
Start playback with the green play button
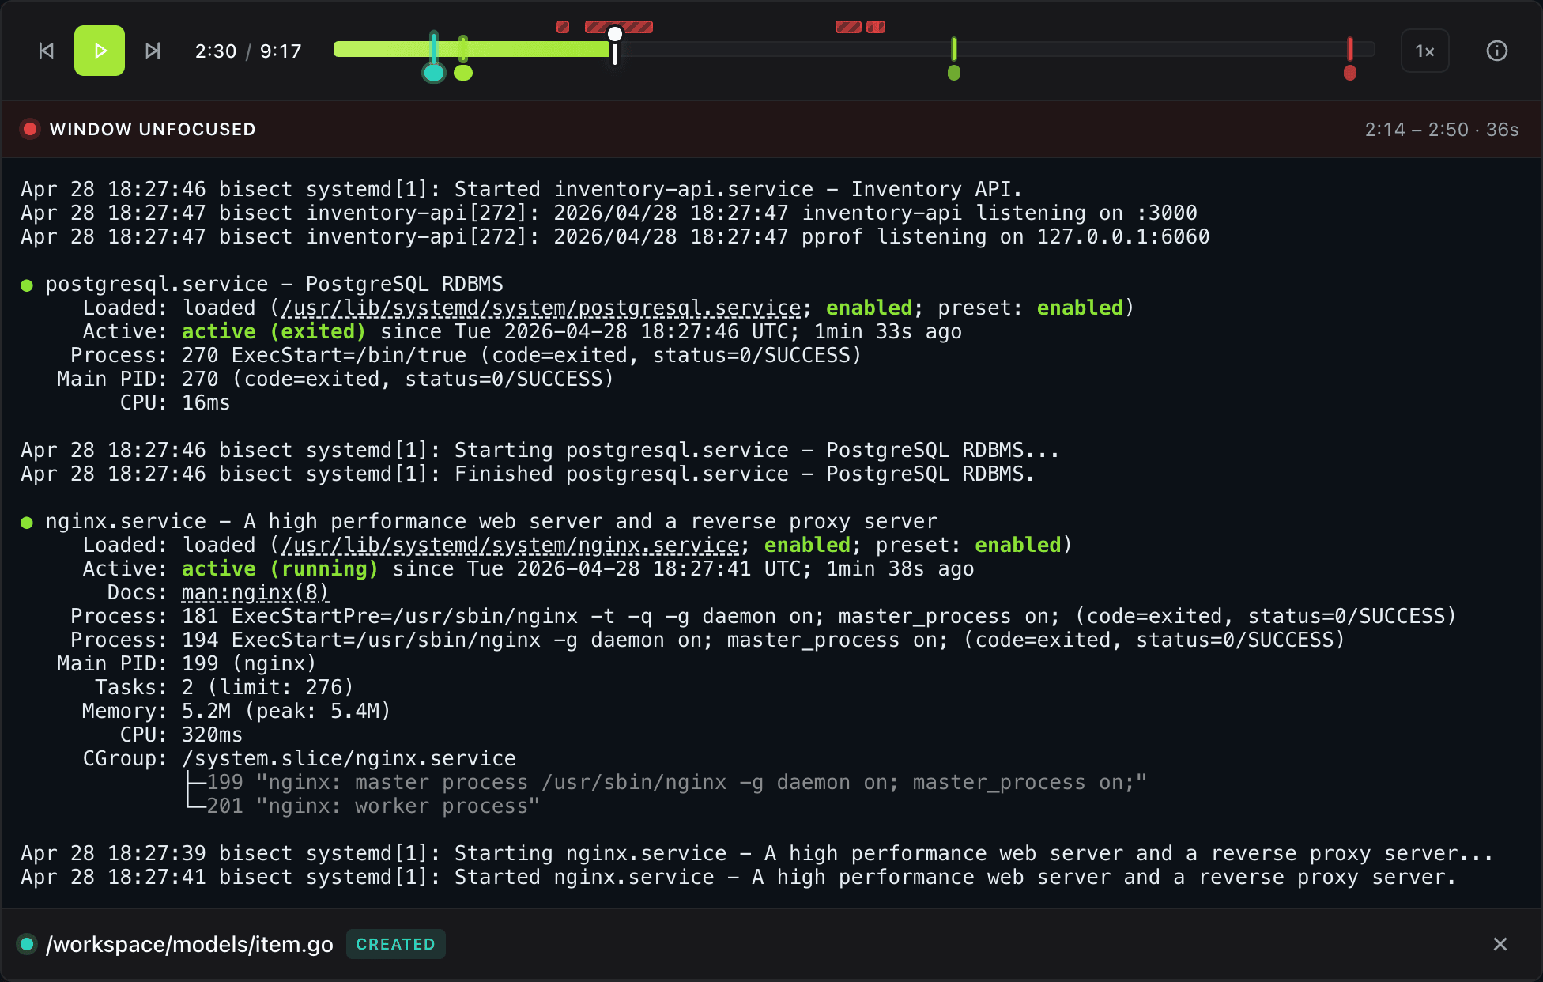[x=100, y=51]
